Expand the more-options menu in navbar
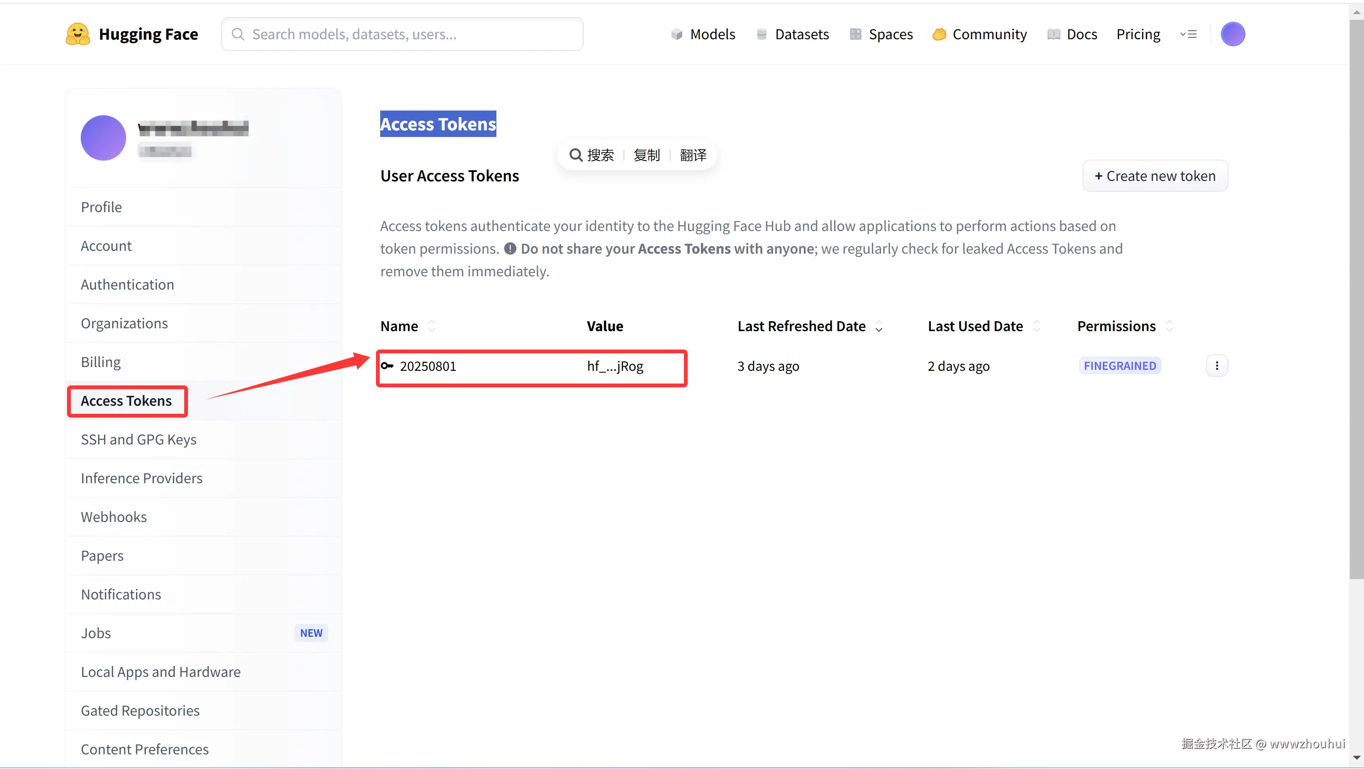 pos(1188,34)
